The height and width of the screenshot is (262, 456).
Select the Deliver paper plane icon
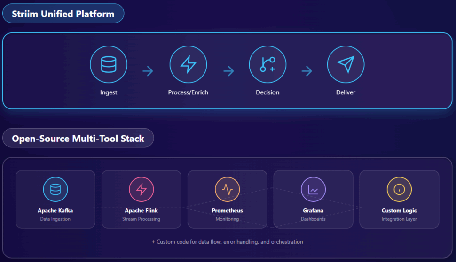(x=346, y=64)
